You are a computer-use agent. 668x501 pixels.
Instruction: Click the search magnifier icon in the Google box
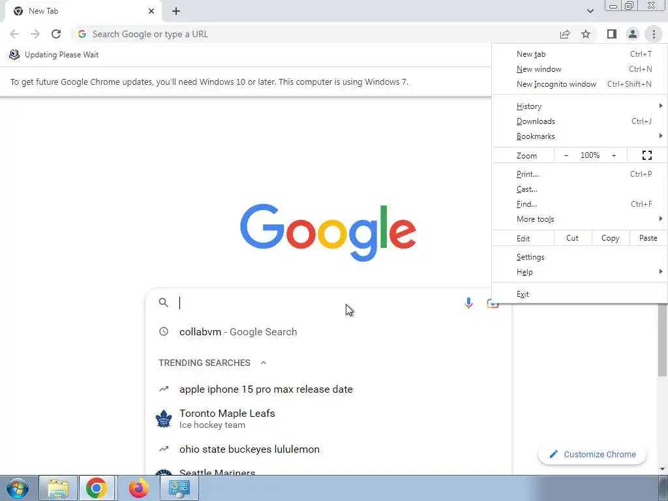164,303
